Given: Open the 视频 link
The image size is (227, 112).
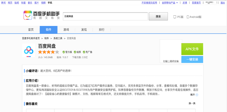Looking at the screenshot, I should 43,3.
